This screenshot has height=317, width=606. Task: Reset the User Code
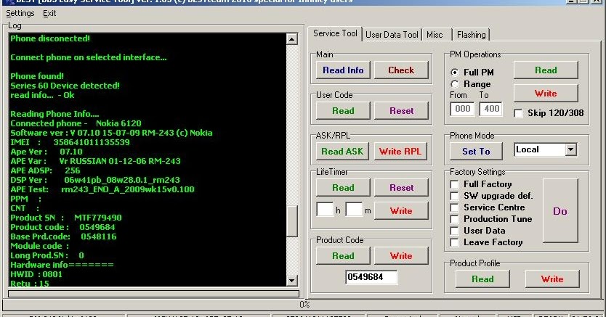401,111
